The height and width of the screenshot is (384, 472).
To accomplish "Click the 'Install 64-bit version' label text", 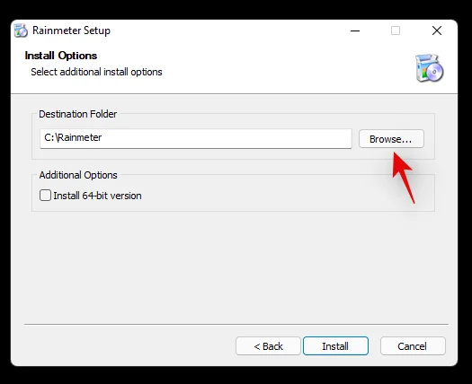I will point(97,196).
